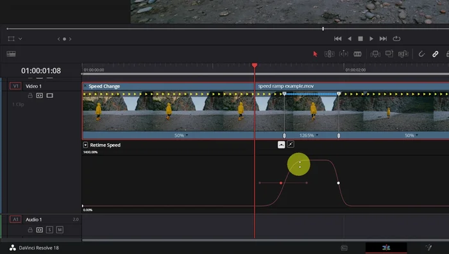Go to previous marker arrow

(x=59, y=39)
